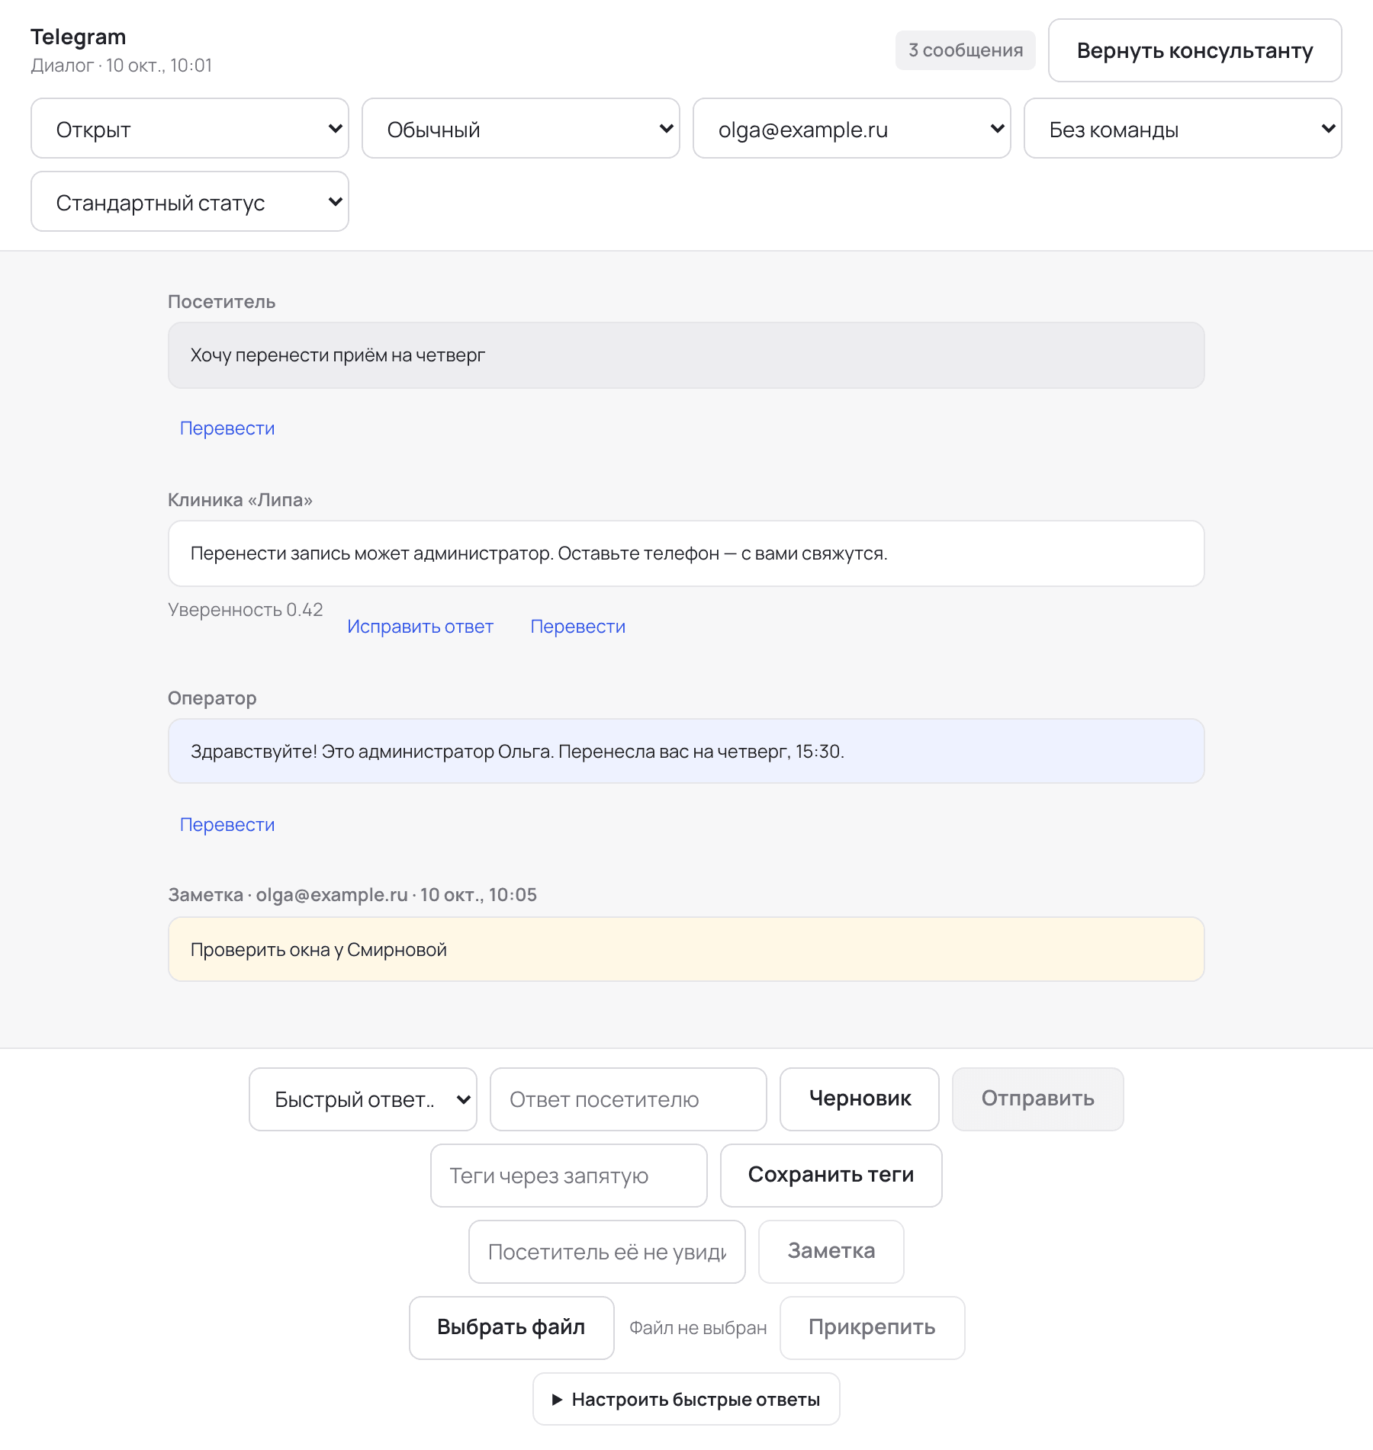The image size is (1373, 1450).
Task: Click the note 'Проверить окна у Смирновой'
Action: (686, 950)
